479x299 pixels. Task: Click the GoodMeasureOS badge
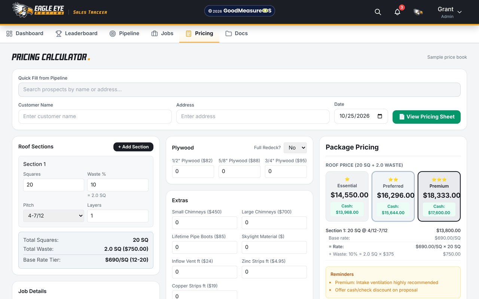(x=239, y=11)
